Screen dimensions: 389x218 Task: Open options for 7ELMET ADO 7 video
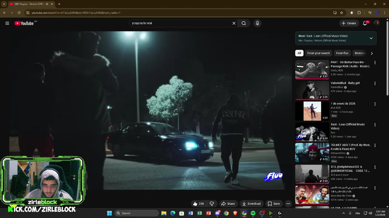375,145
